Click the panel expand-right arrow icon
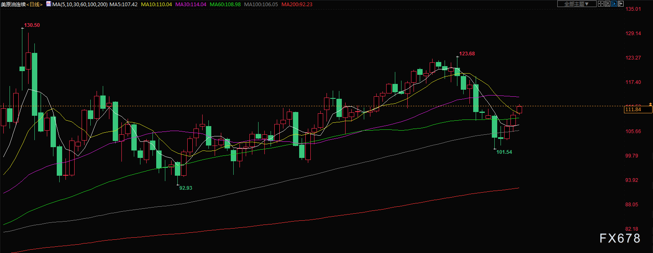This screenshot has width=653, height=253. pyautogui.click(x=621, y=4)
